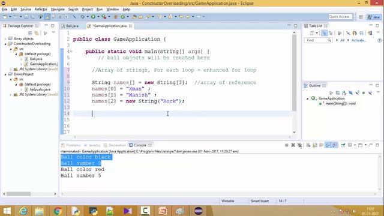The width and height of the screenshot is (384, 216).
Task: Click the Quick Access search field
Action: [x=340, y=17]
